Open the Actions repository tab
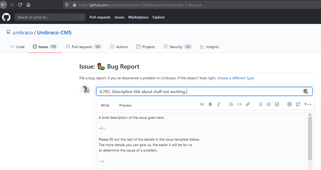 [119, 47]
